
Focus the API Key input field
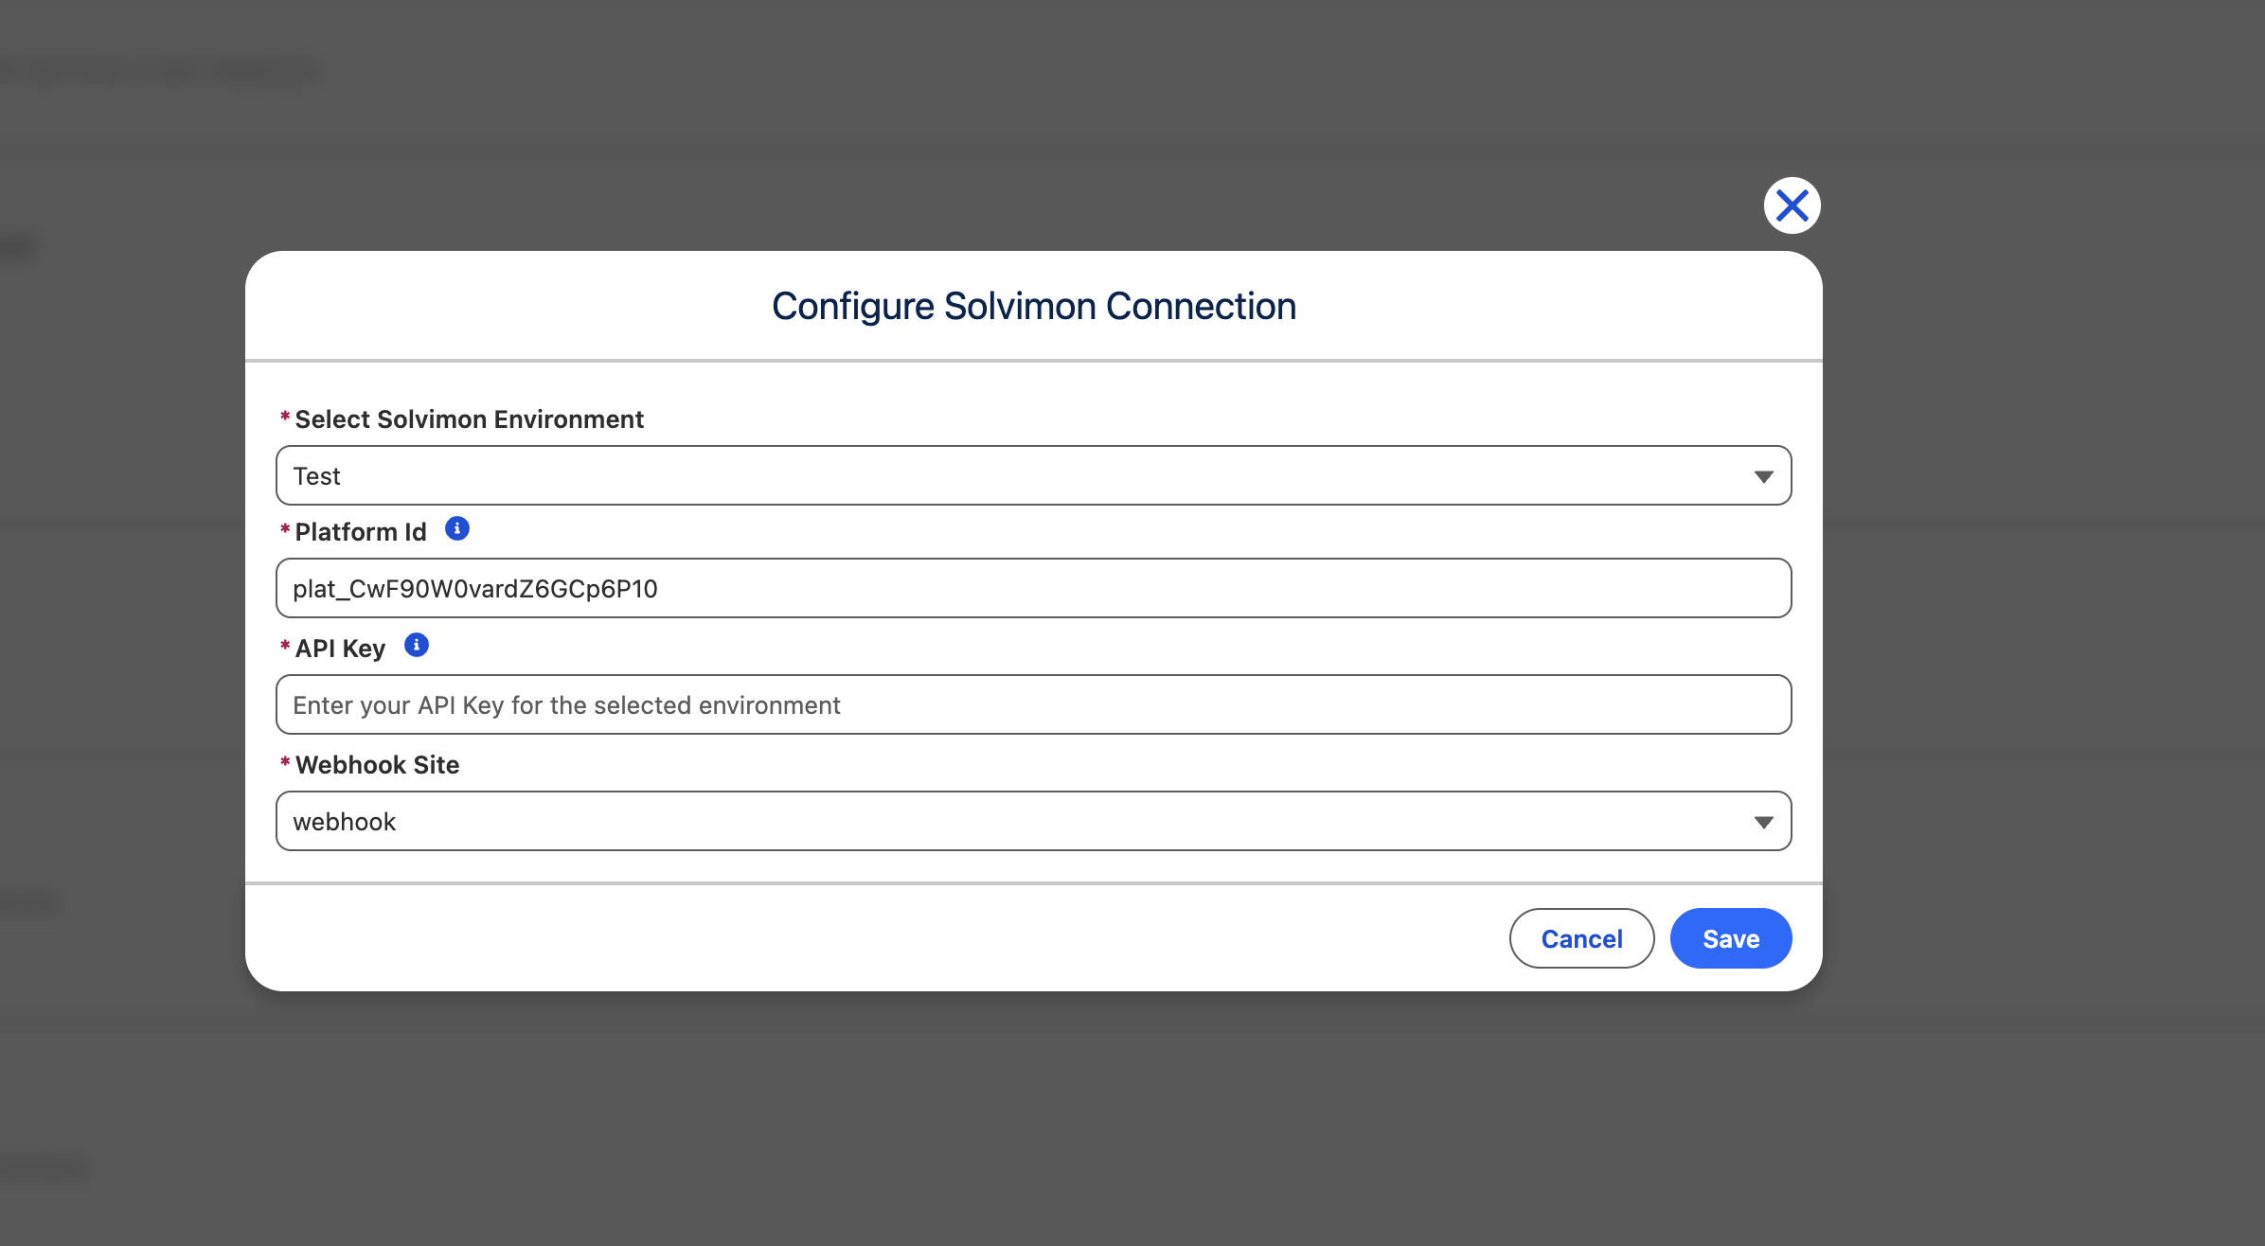pyautogui.click(x=1033, y=704)
